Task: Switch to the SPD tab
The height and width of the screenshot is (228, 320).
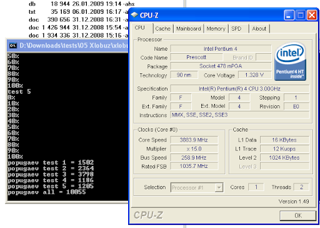Action: click(x=236, y=29)
